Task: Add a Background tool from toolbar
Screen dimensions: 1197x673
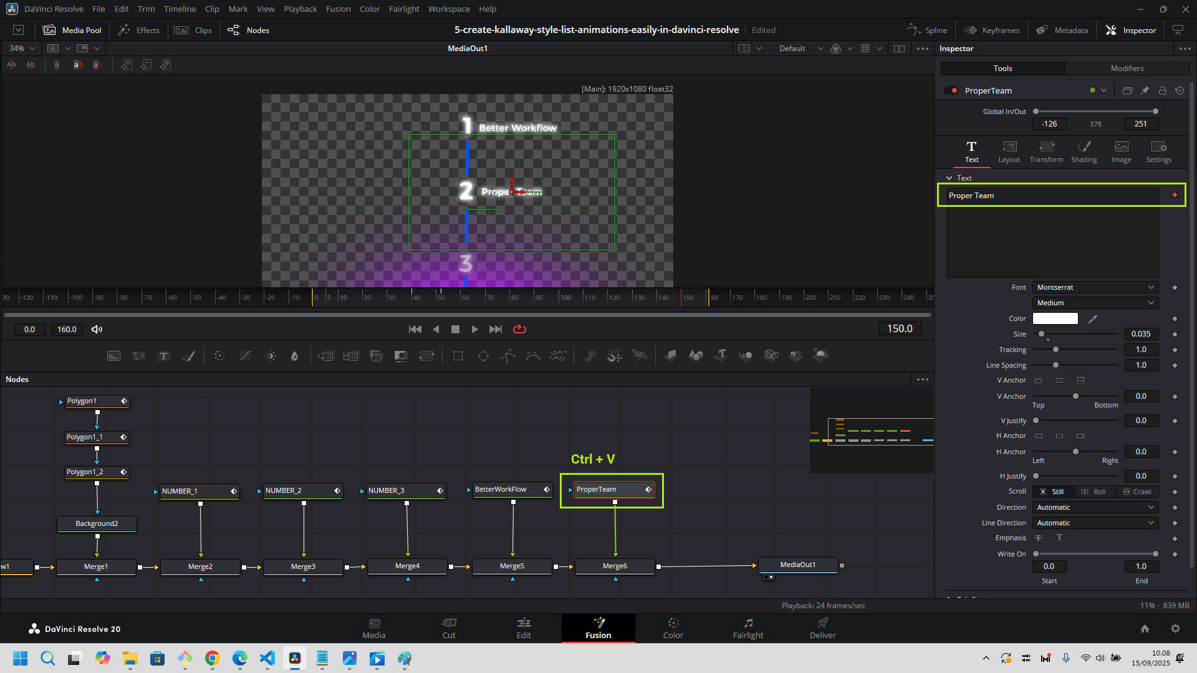Action: (x=113, y=356)
